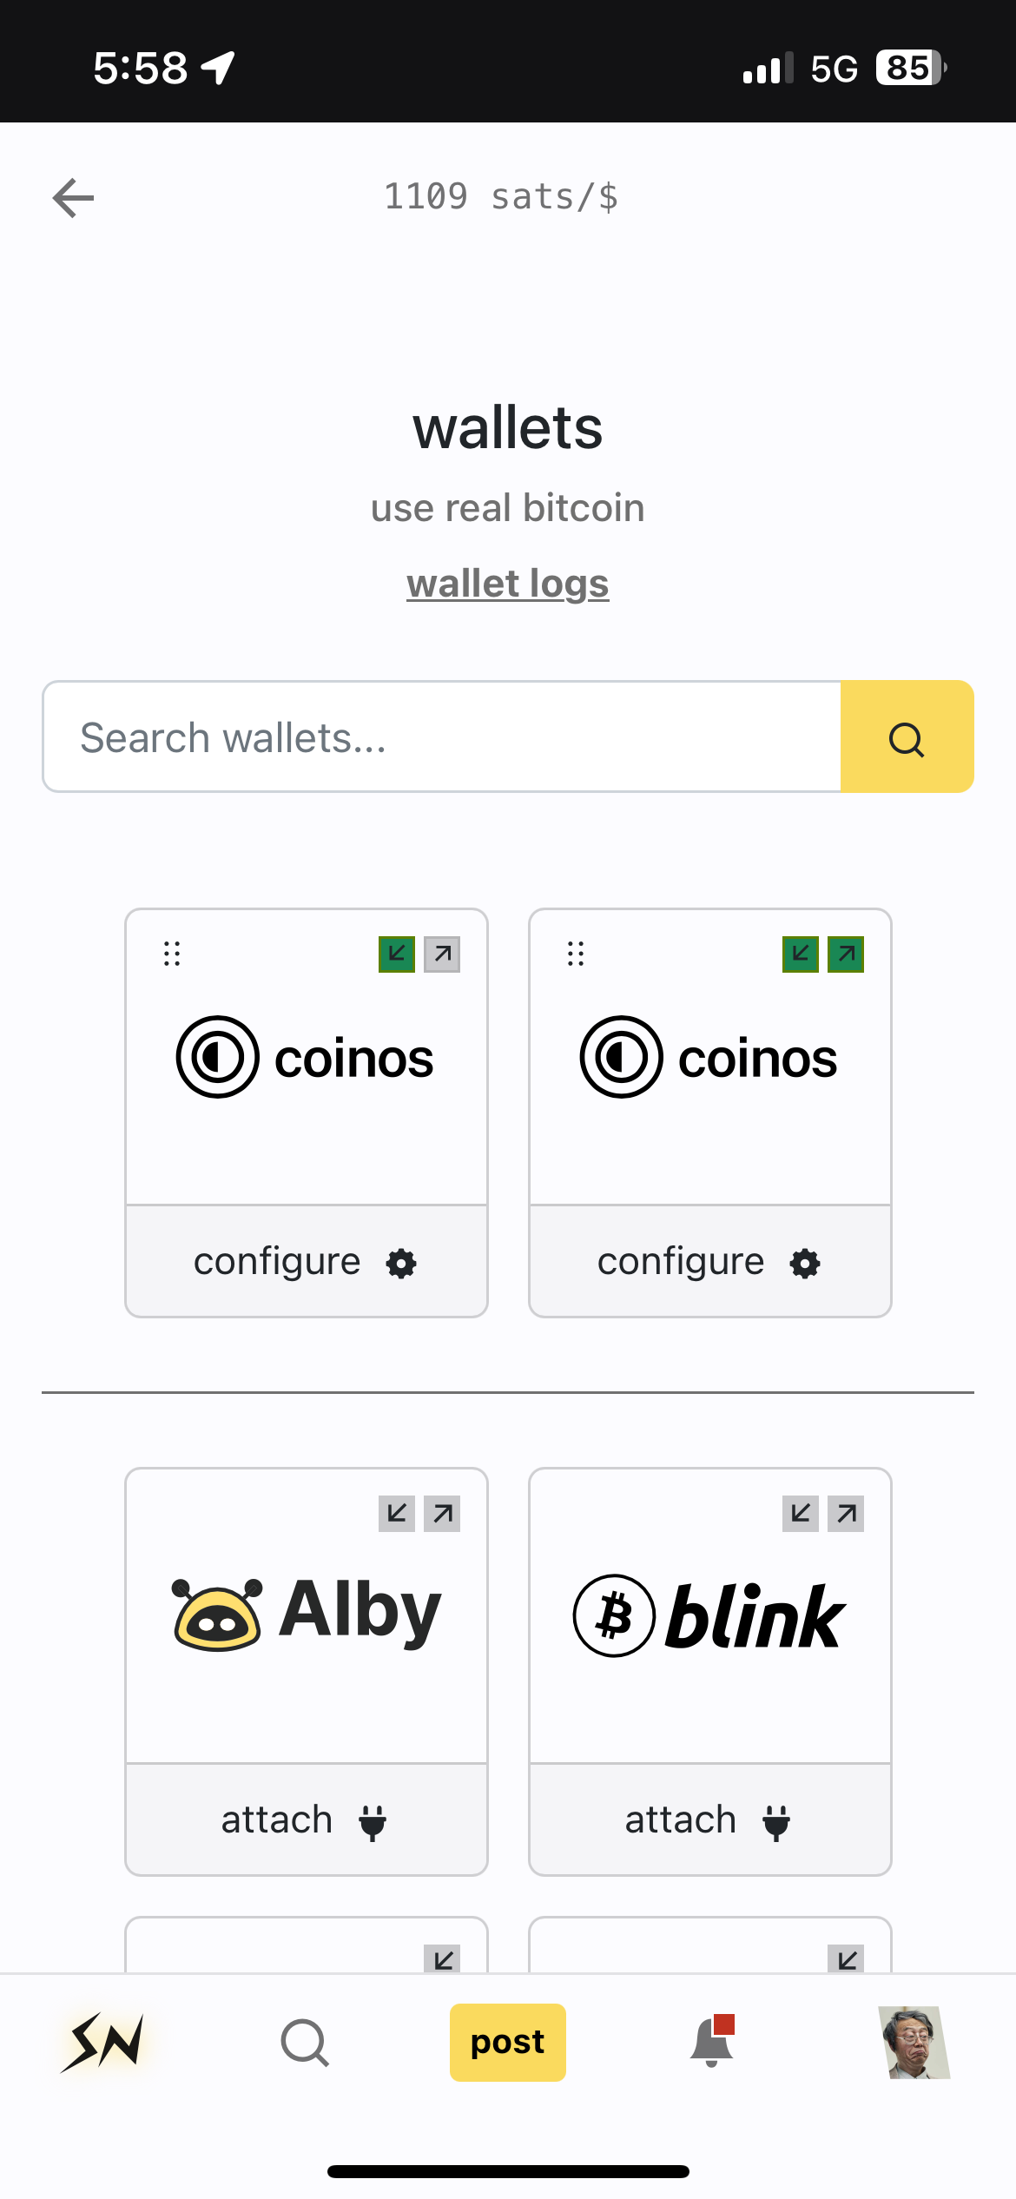Open the Stacker News home logo
This screenshot has width=1016, height=2199.
(x=103, y=2042)
